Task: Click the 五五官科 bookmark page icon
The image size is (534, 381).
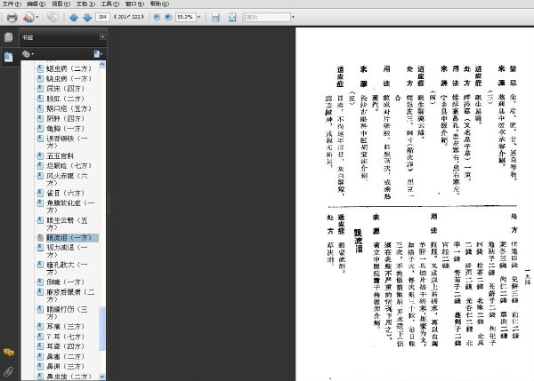Action: click(x=40, y=155)
